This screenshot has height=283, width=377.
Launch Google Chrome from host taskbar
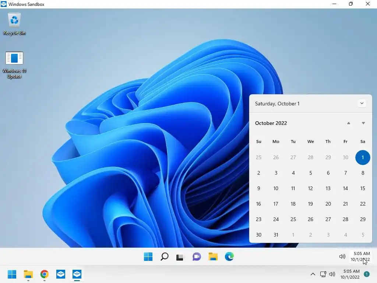coord(45,274)
